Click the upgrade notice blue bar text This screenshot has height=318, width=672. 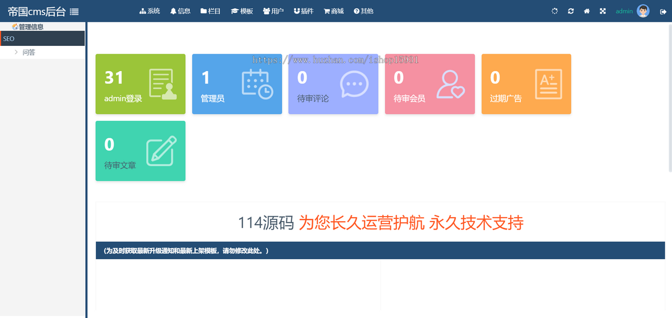(x=186, y=251)
